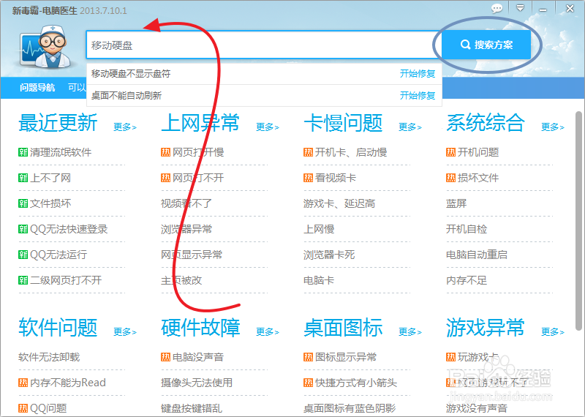Open the 最近更新 category heading
Screen dimensions: 585x417
coord(58,123)
